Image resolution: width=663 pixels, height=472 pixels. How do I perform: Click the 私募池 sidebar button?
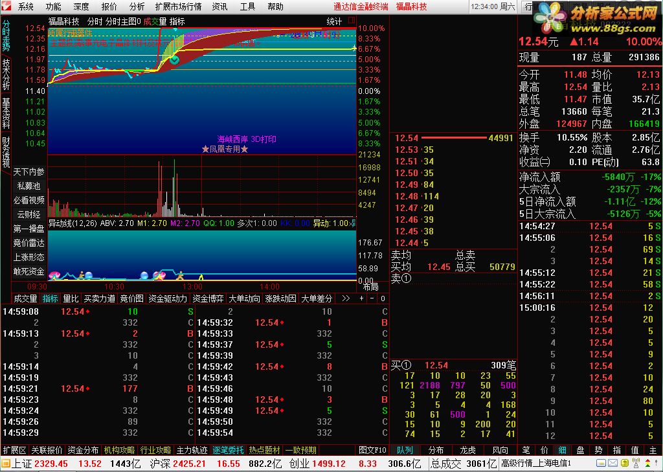pyautogui.click(x=28, y=186)
